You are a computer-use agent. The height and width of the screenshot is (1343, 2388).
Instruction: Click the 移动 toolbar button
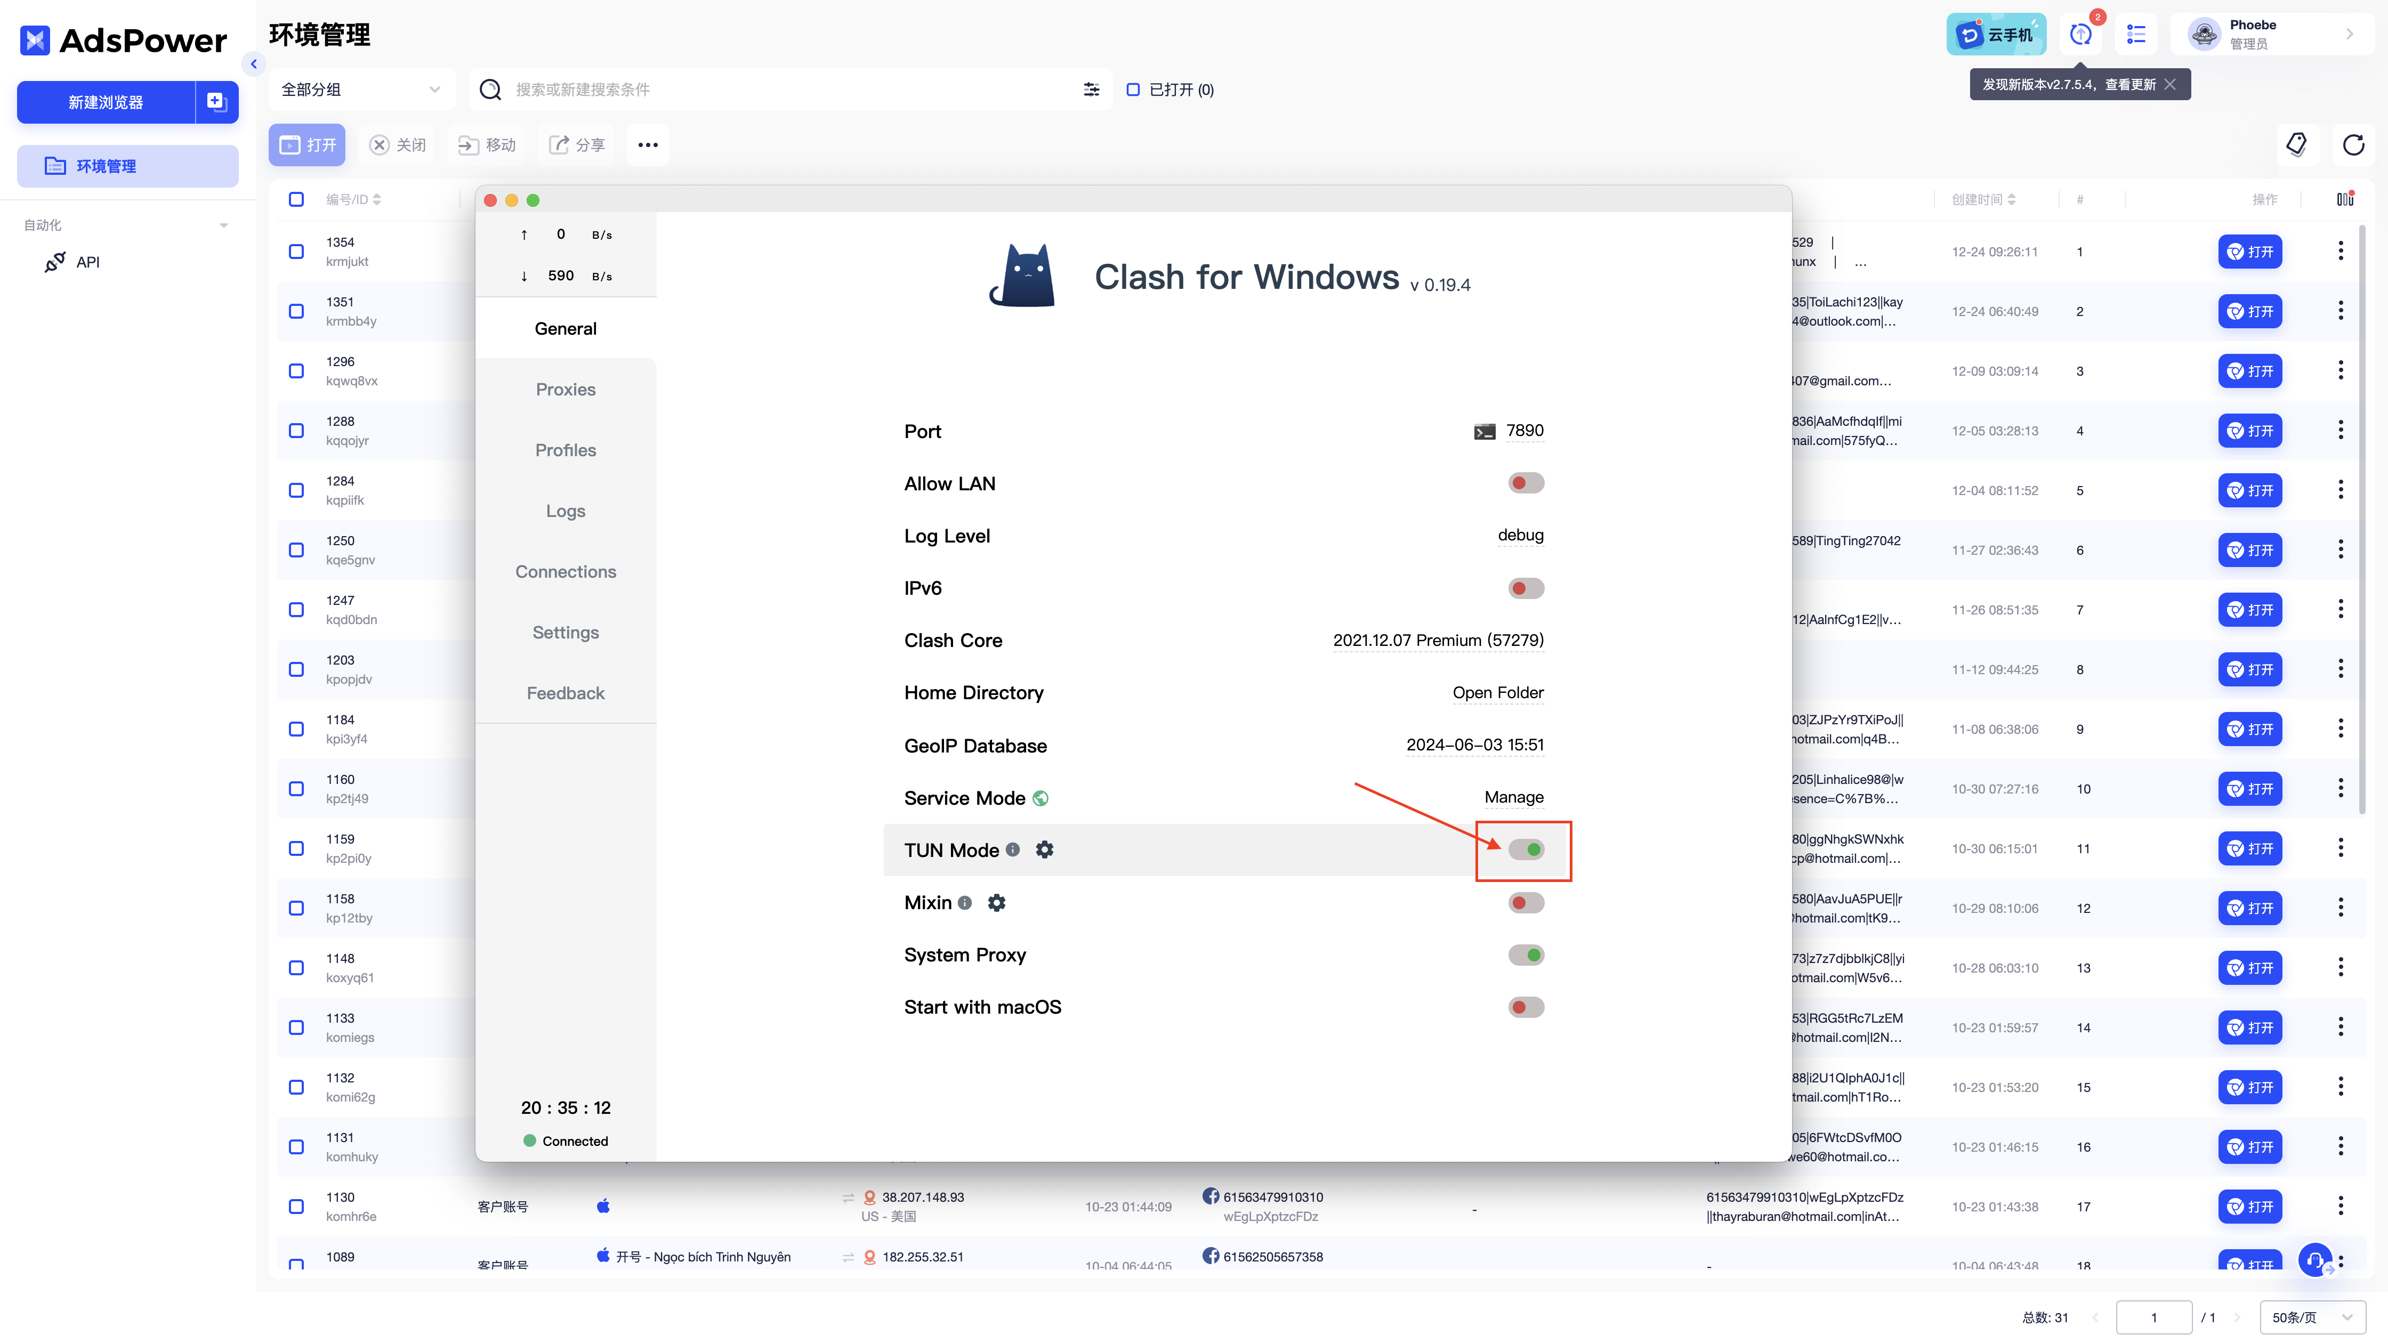(487, 144)
